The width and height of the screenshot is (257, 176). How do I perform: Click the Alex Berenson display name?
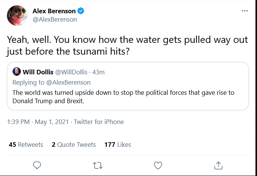pos(54,11)
